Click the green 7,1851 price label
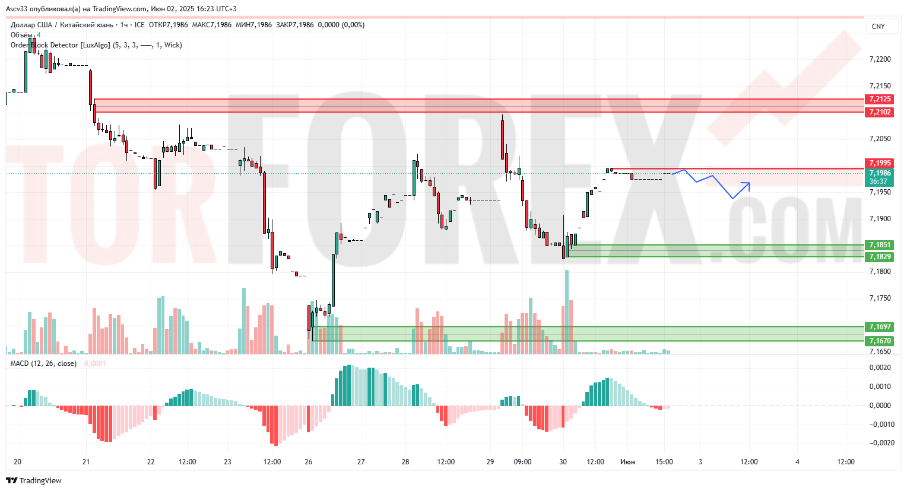This screenshot has width=907, height=491. click(x=880, y=245)
